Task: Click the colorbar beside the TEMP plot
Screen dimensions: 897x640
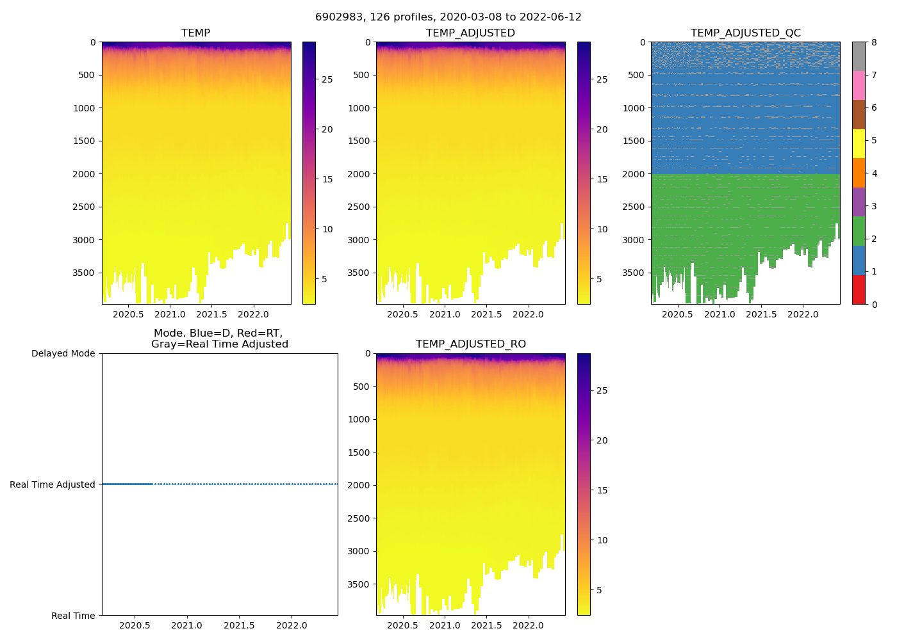Action: 309,173
